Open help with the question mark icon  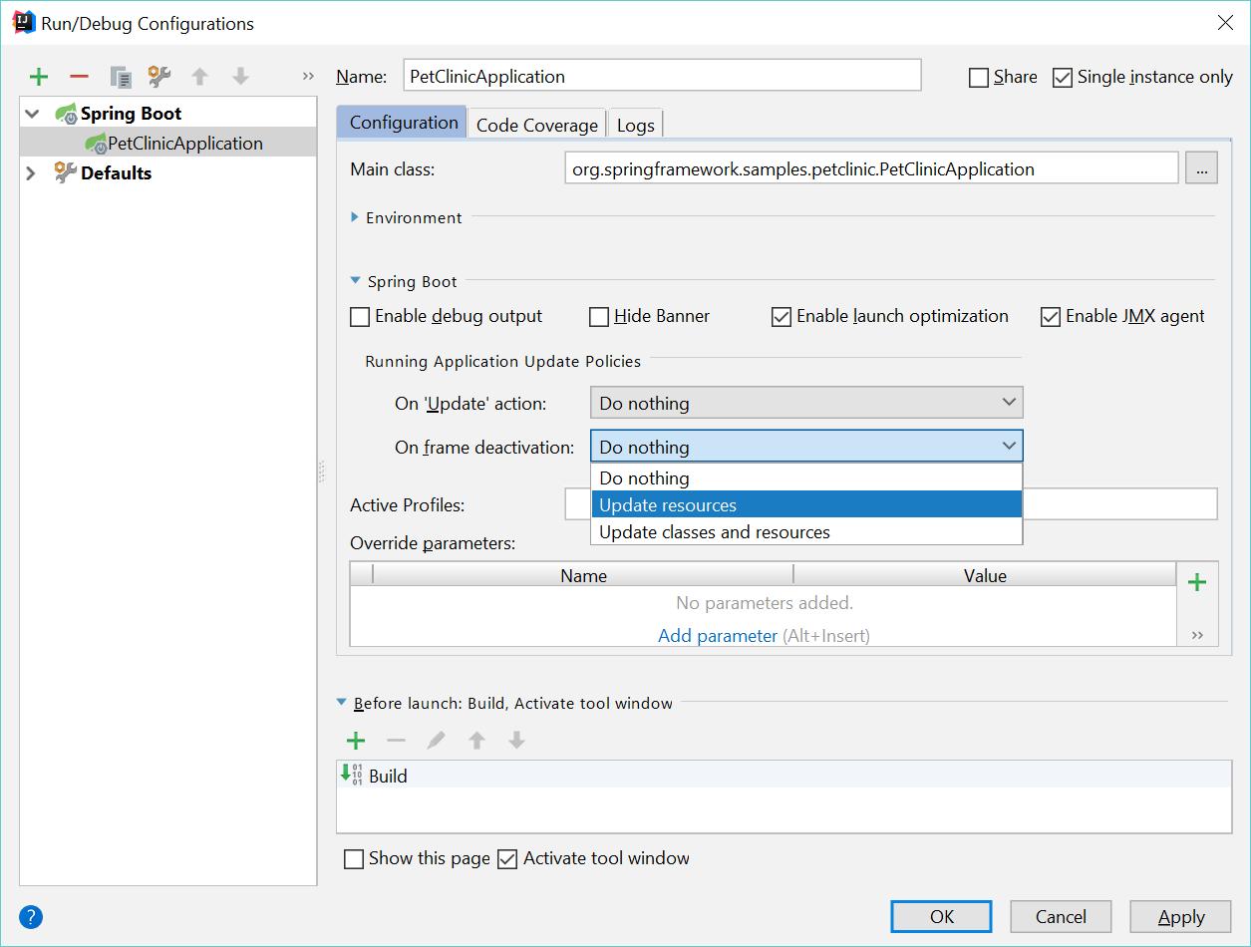click(x=31, y=917)
